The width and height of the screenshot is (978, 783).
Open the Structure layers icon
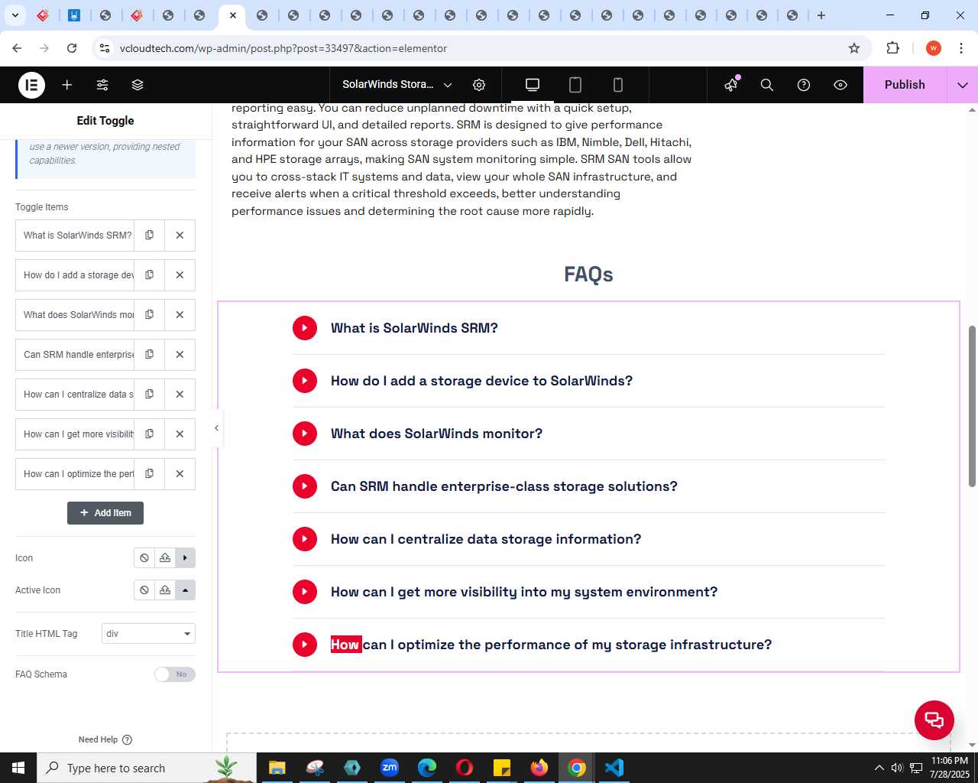point(138,85)
